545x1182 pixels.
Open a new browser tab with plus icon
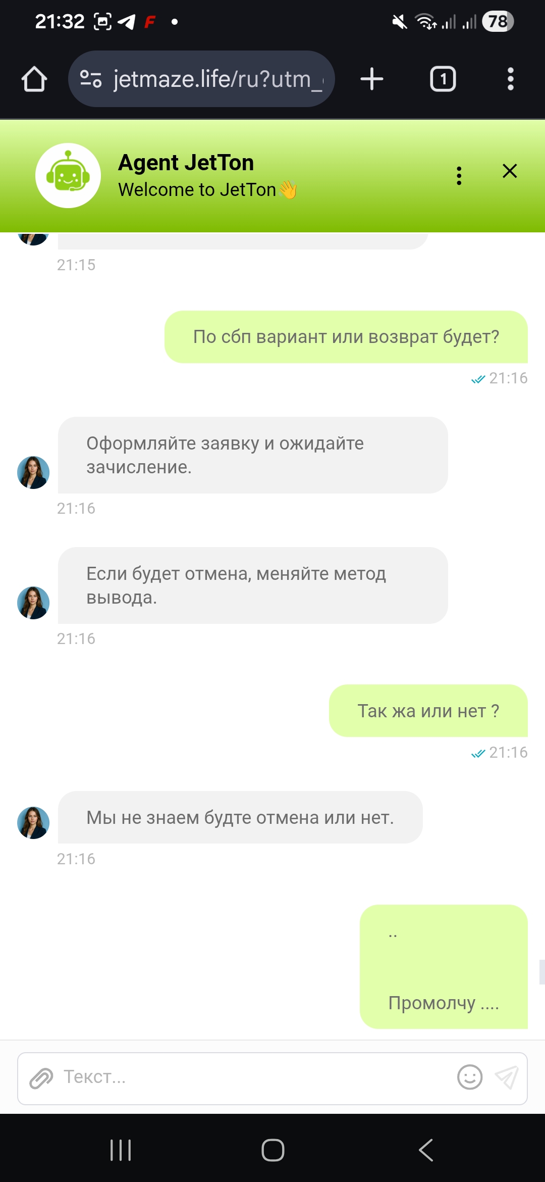[x=372, y=79]
